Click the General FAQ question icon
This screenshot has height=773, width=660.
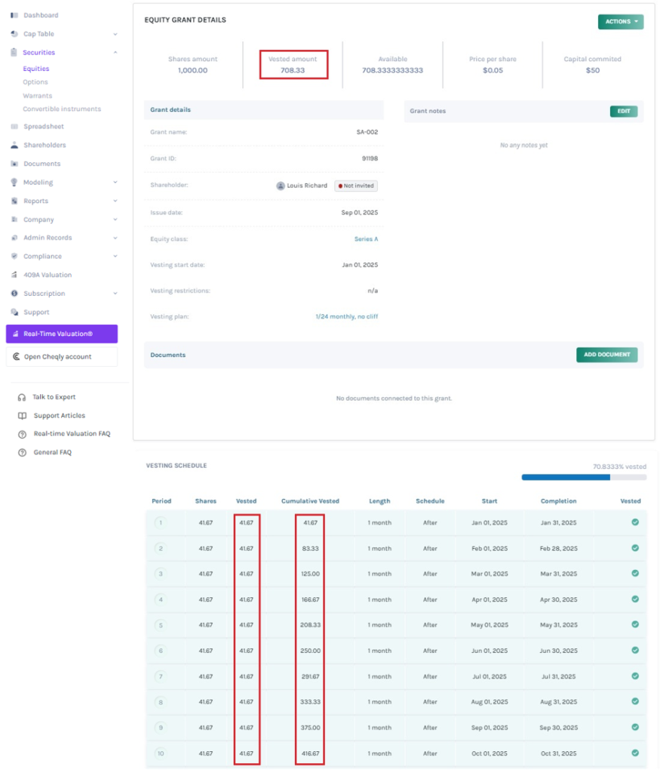click(x=22, y=453)
